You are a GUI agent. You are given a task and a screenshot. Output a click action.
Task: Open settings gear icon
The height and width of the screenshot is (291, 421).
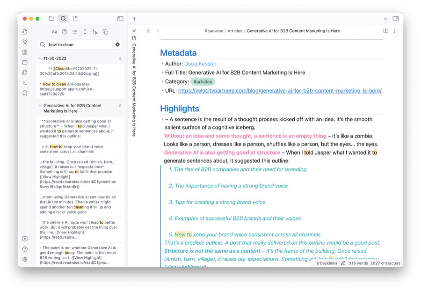pos(25,259)
